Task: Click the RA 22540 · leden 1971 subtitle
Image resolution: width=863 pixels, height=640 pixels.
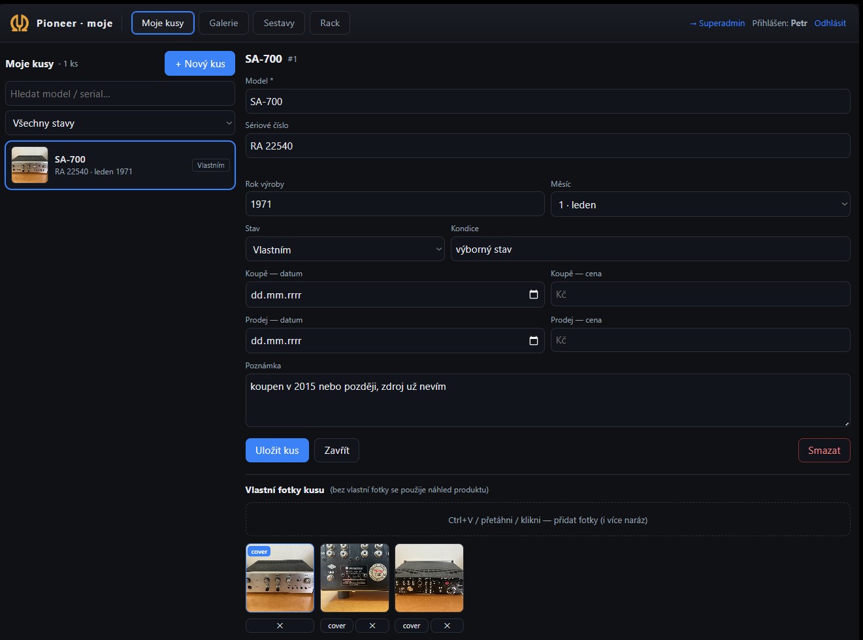Action: pyautogui.click(x=93, y=172)
